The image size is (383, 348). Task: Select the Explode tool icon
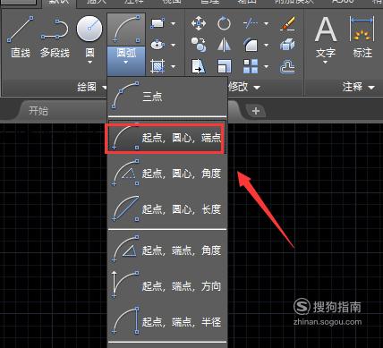point(287,45)
